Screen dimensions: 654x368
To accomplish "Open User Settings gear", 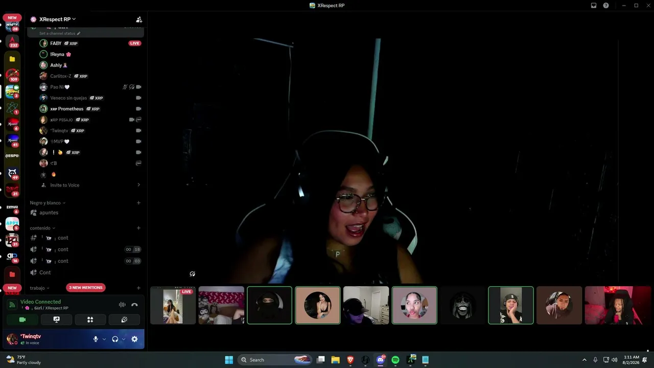I will 134,339.
